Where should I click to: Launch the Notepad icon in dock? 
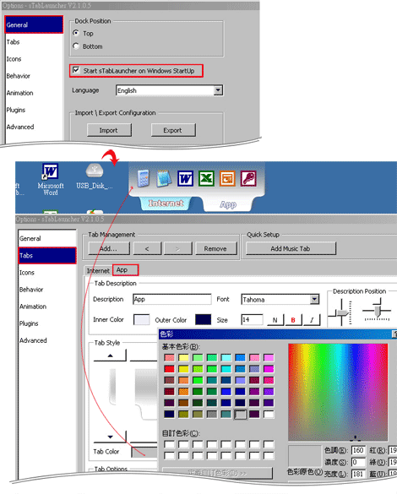164,178
